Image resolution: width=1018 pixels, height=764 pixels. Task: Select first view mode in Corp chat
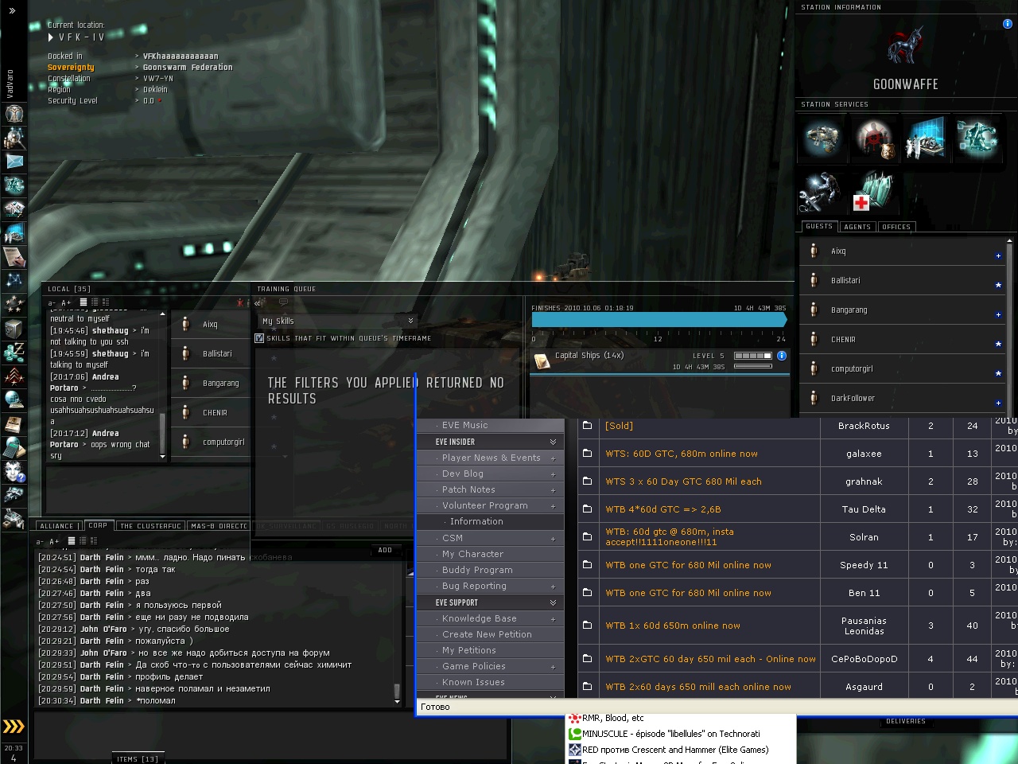coord(72,541)
